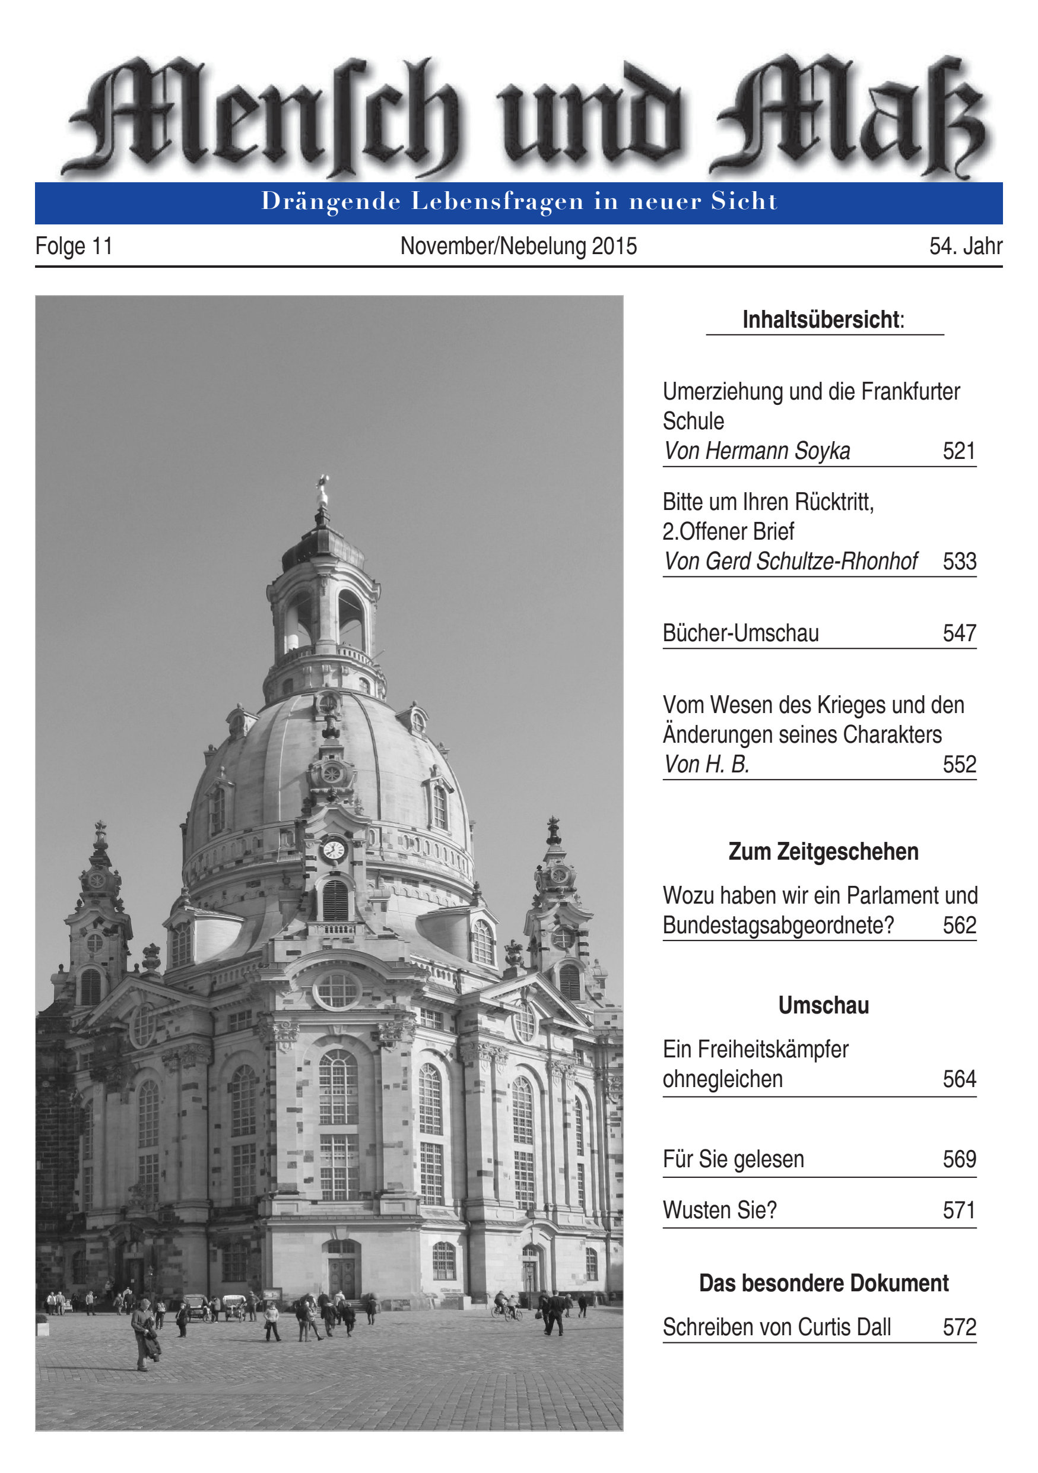This screenshot has height=1473, width=1038.
Task: Open entry 'Ein Freiheitskämpfer'
Action: tap(756, 1050)
